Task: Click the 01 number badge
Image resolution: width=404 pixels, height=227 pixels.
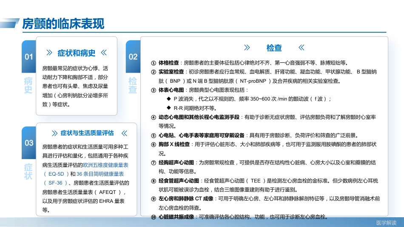Action: coord(29,56)
